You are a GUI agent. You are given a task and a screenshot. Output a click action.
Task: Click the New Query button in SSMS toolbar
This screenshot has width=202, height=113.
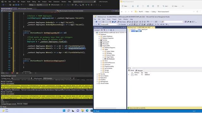pyautogui.click(x=122, y=22)
